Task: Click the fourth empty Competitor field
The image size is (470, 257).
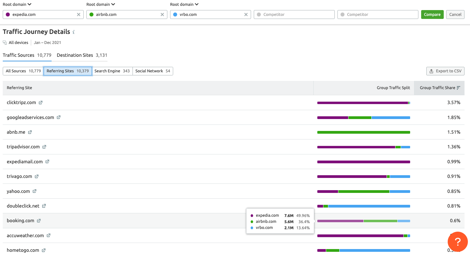Action: pyautogui.click(x=294, y=14)
